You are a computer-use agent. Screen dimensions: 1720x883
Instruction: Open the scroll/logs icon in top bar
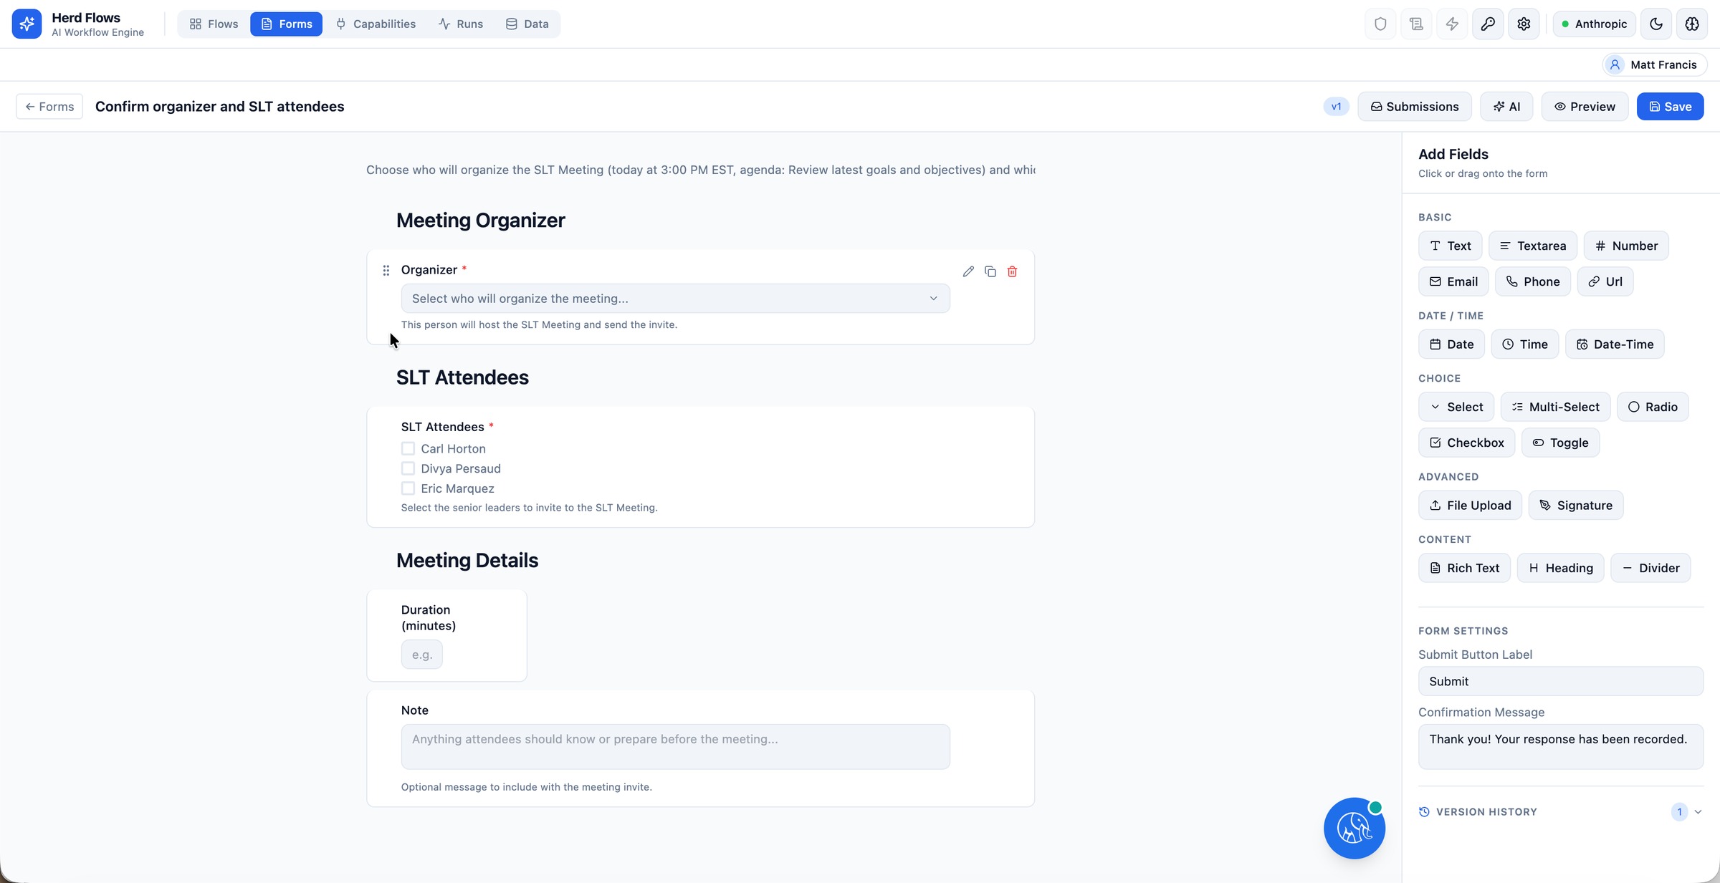coord(1416,24)
